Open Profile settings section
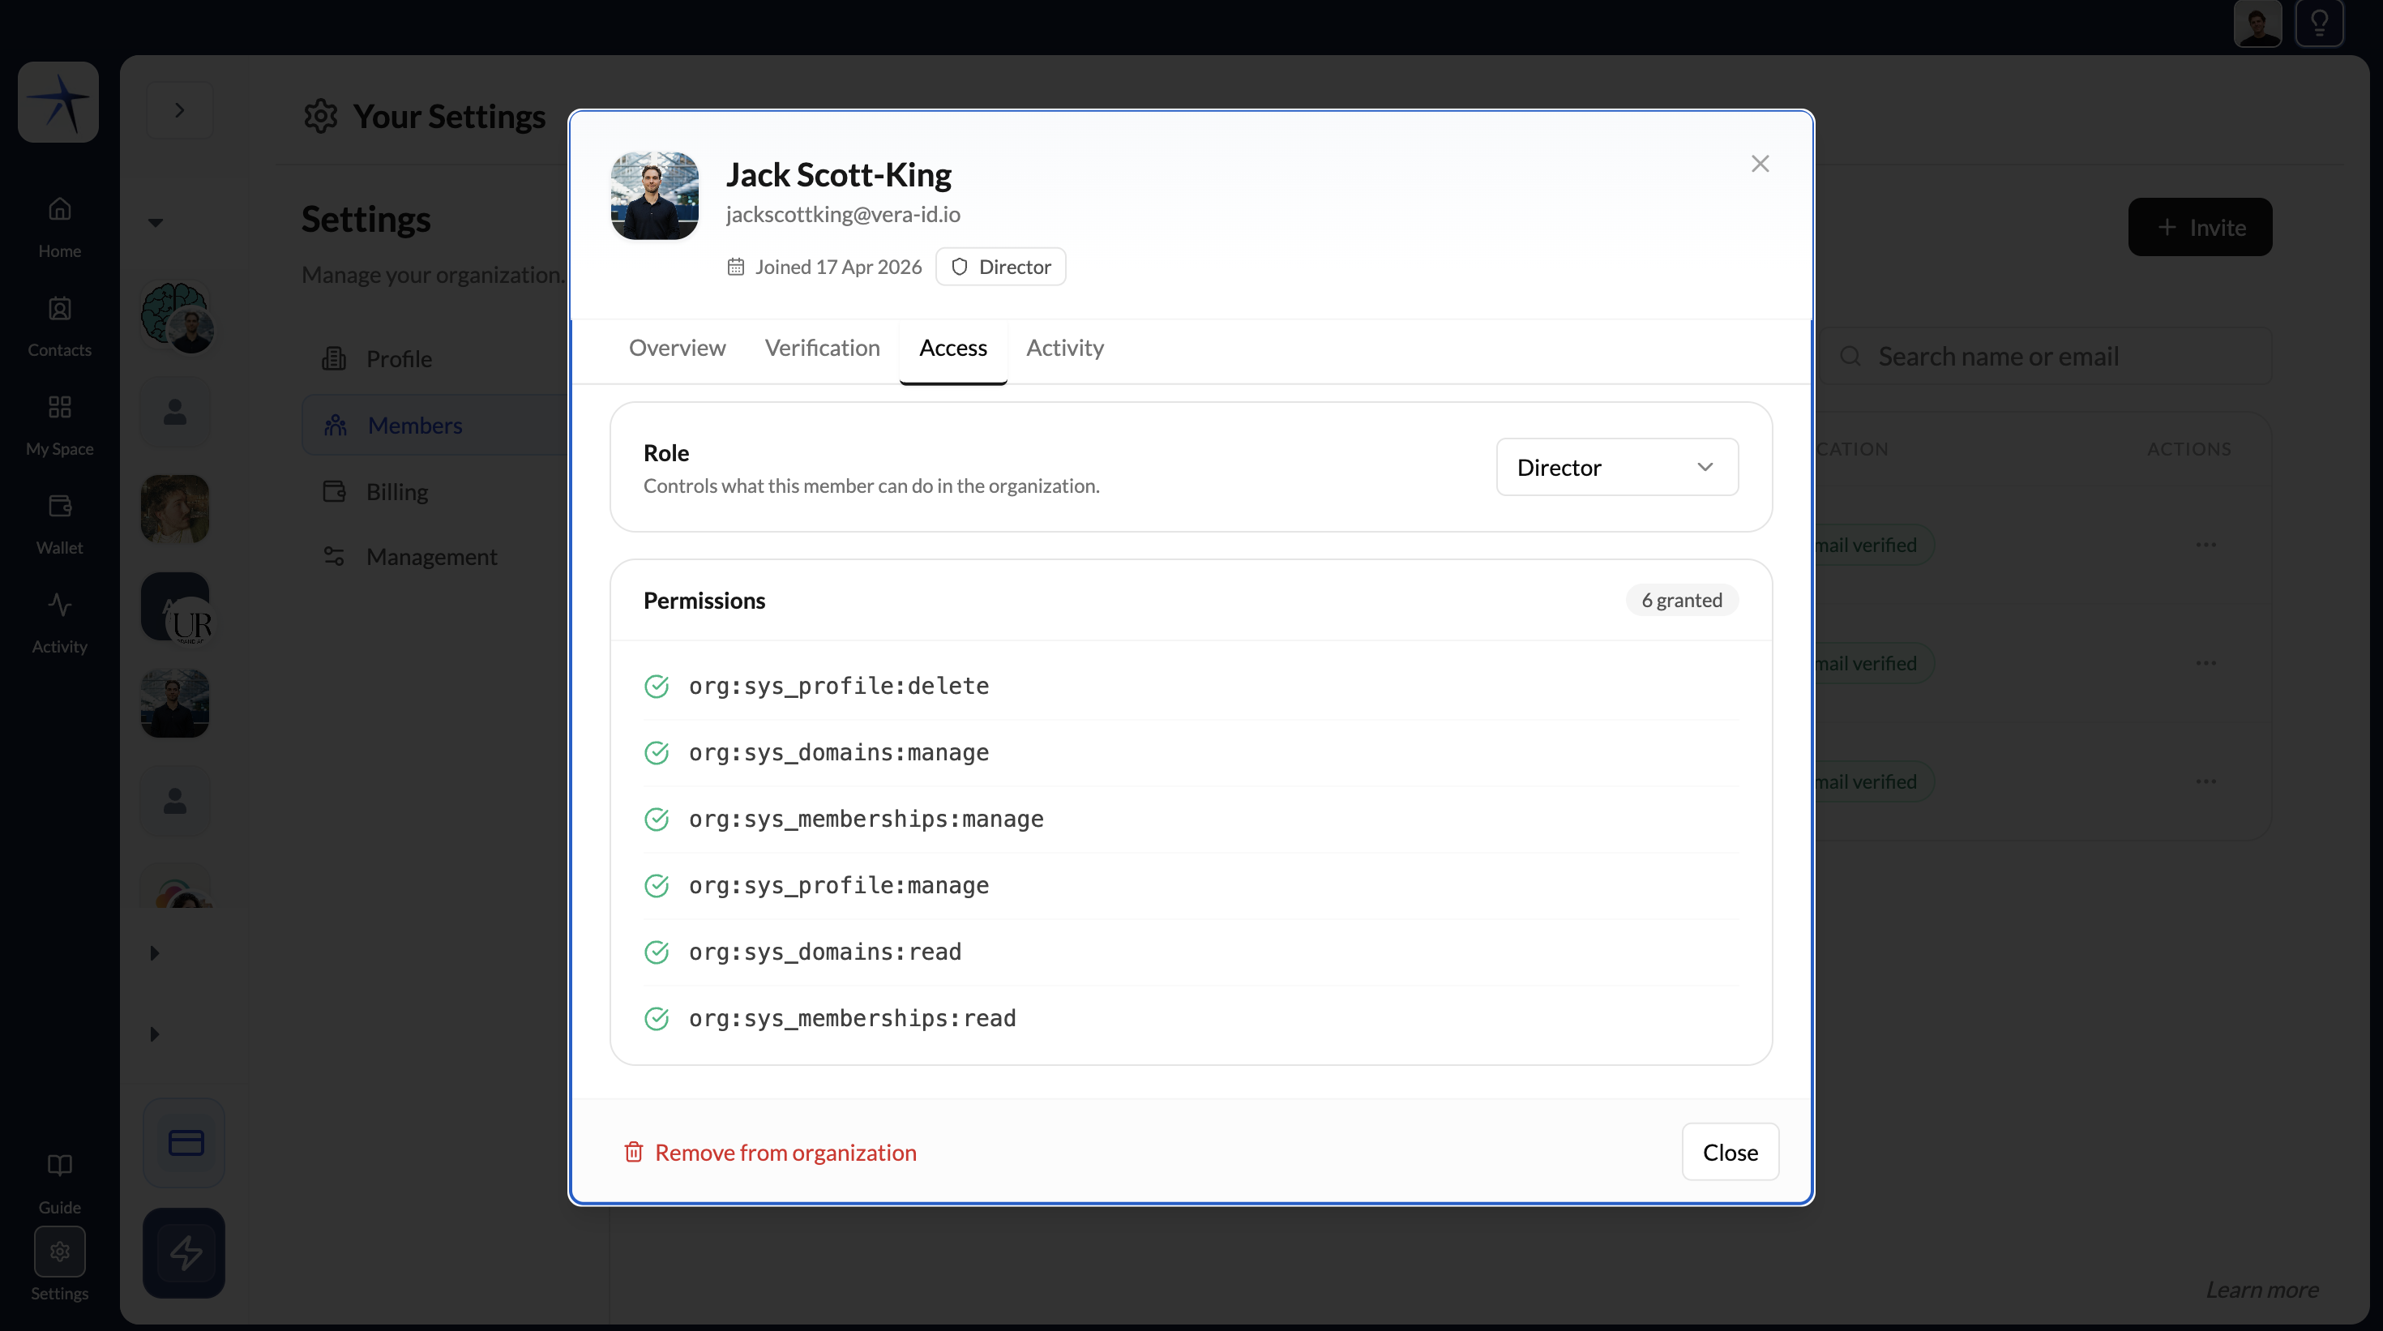This screenshot has width=2383, height=1331. tap(434, 359)
